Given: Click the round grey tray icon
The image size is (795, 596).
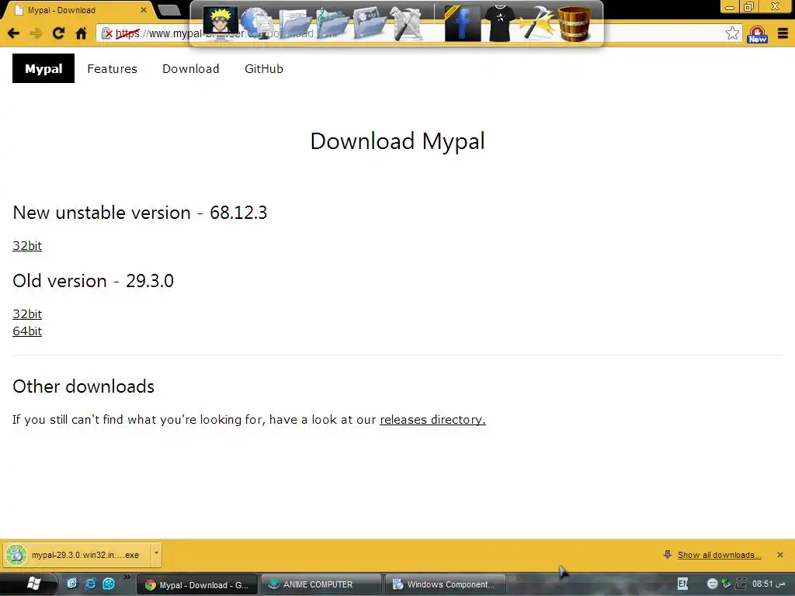Looking at the screenshot, I should [712, 584].
